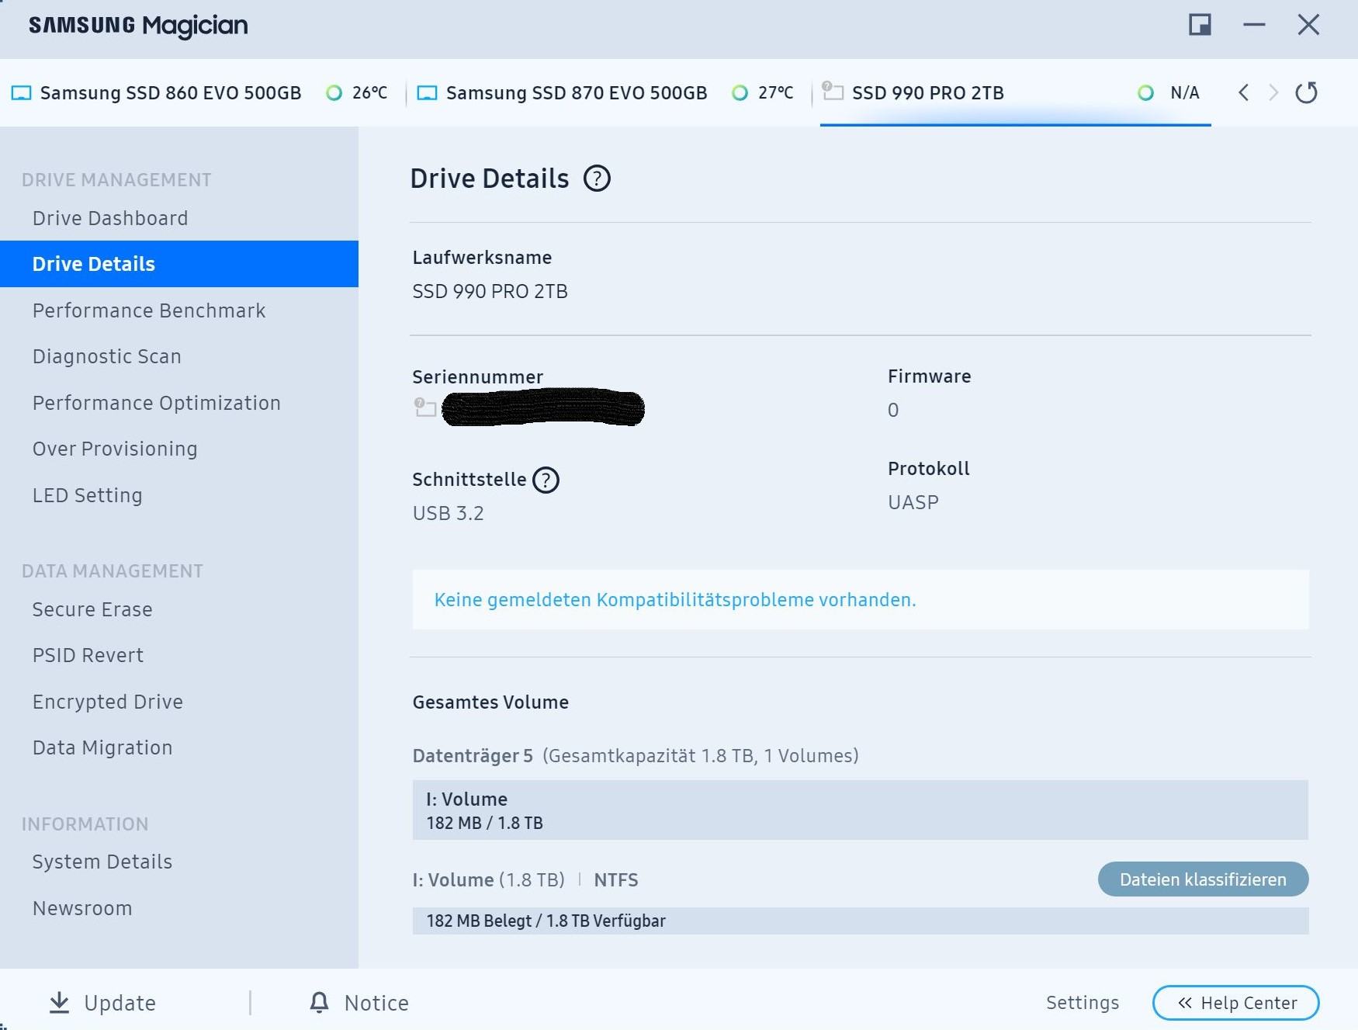Click the Datenträger 5 capacity line
This screenshot has width=1358, height=1030.
(636, 756)
